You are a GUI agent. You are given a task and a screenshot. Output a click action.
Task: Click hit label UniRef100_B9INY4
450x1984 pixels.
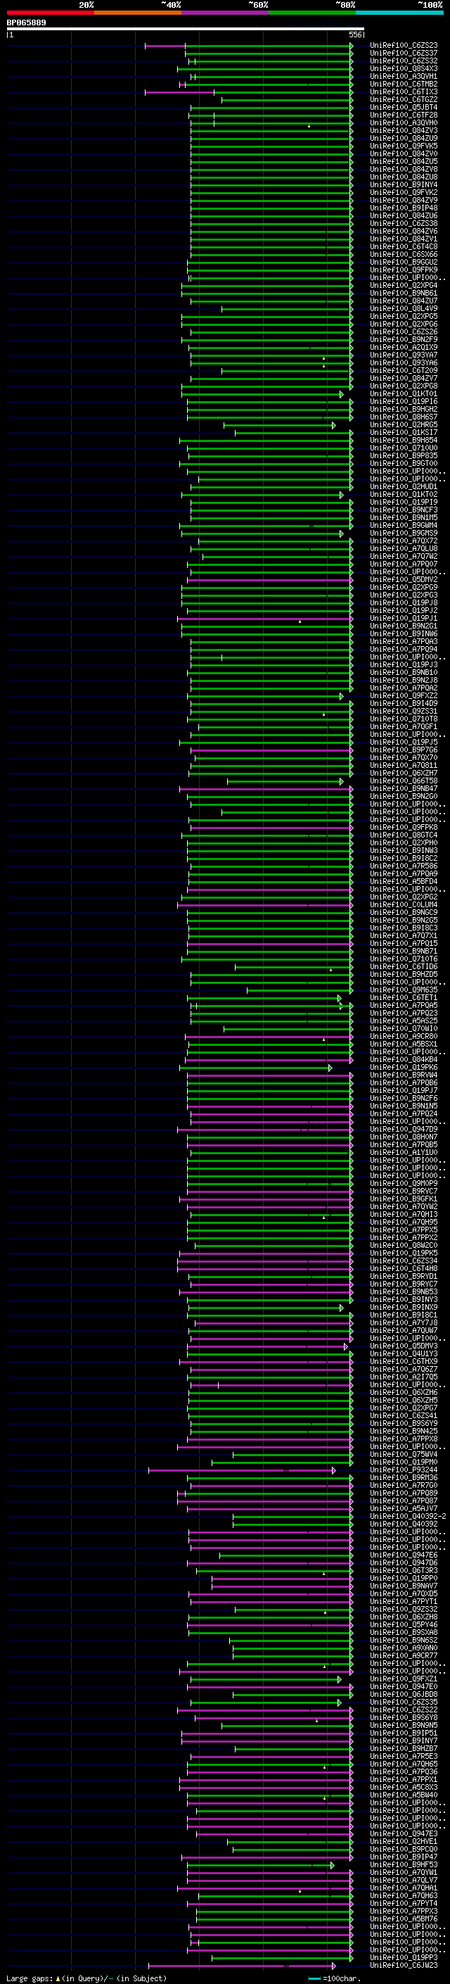tap(404, 186)
